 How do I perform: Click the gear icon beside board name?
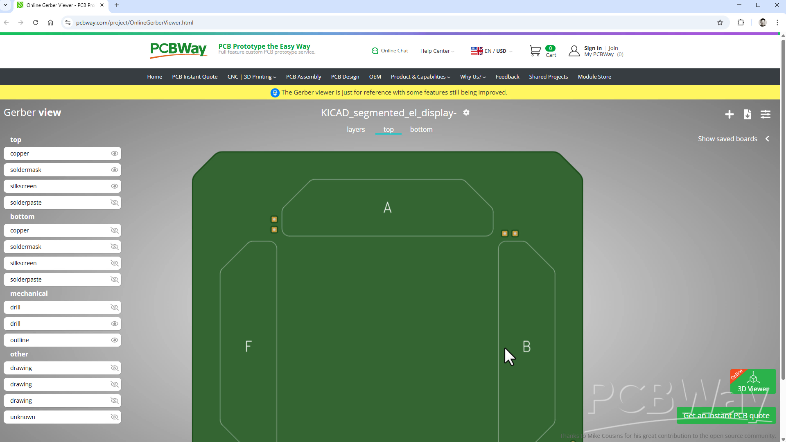[466, 113]
